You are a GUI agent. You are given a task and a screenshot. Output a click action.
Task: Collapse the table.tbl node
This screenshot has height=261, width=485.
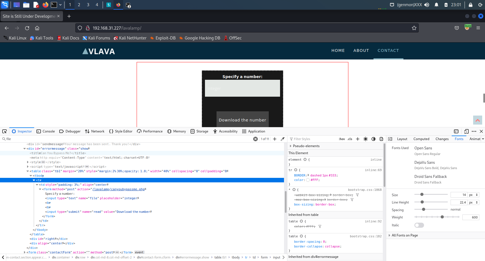28,171
